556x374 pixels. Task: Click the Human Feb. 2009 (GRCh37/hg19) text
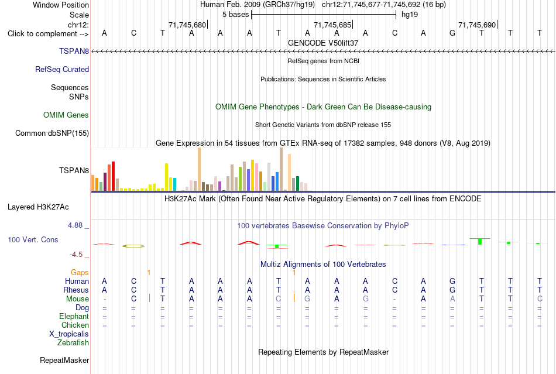pyautogui.click(x=258, y=5)
